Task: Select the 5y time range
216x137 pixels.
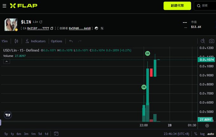Action: [x=6, y=134]
